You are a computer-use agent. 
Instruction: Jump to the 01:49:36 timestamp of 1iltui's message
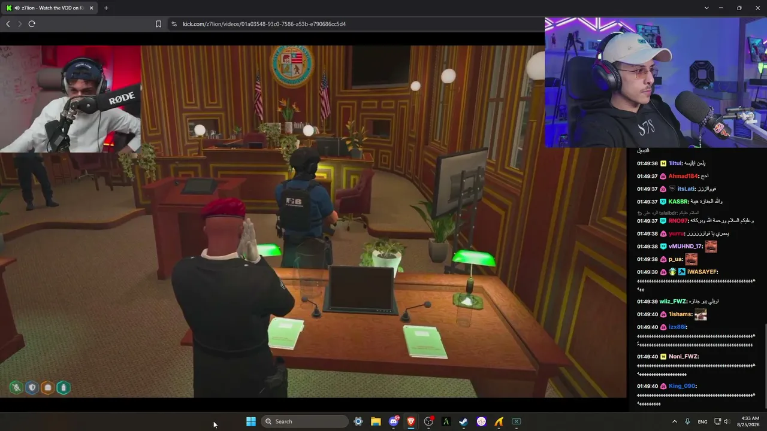point(647,163)
